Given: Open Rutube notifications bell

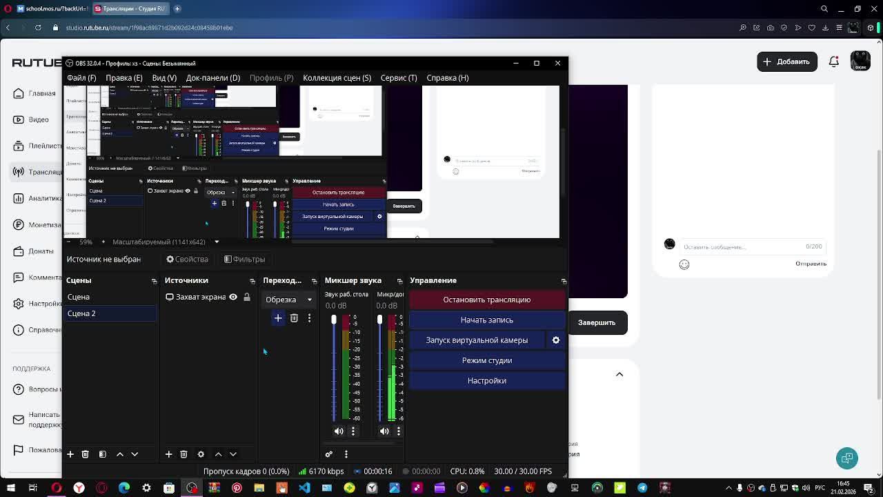Looking at the screenshot, I should click(x=834, y=61).
